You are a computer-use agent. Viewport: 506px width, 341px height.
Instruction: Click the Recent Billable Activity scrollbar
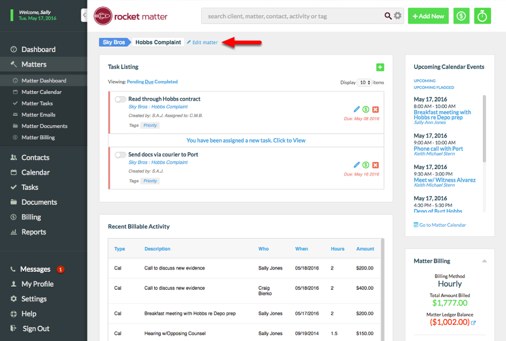(x=383, y=289)
